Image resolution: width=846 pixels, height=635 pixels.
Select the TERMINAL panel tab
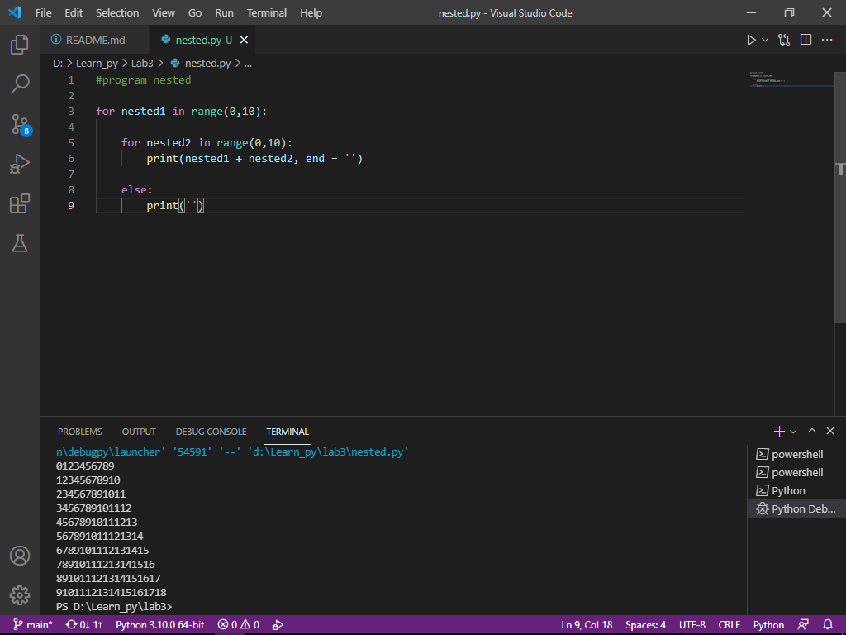[288, 432]
